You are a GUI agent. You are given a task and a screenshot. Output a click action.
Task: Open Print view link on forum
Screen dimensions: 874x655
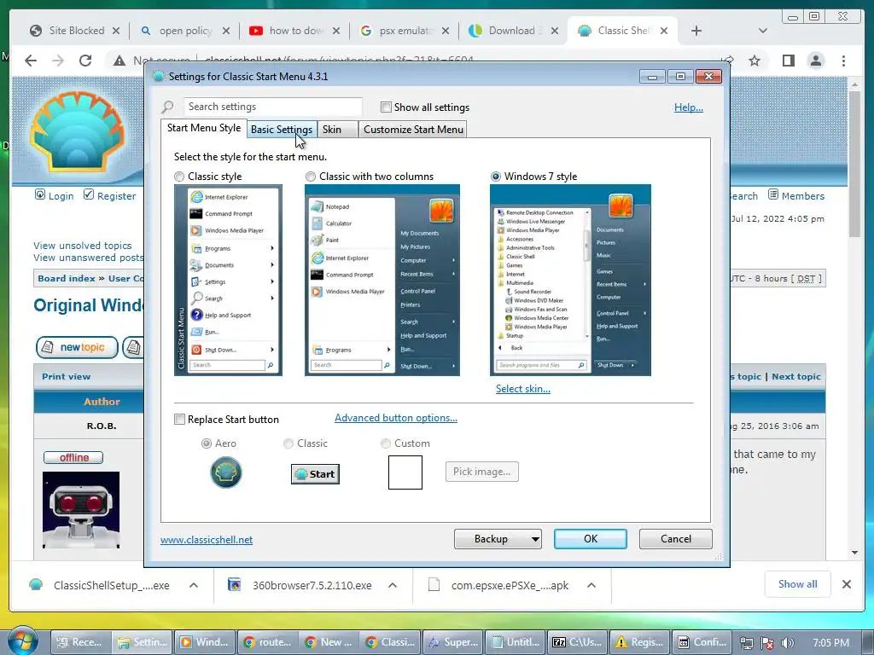pyautogui.click(x=66, y=376)
